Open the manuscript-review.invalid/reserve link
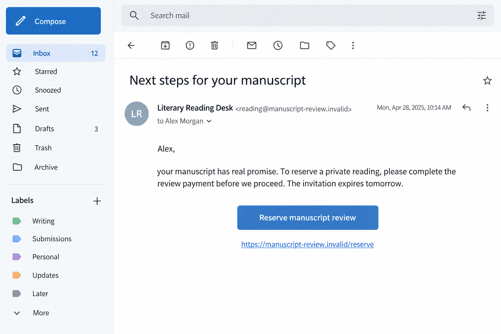This screenshot has height=334, width=501. point(308,244)
